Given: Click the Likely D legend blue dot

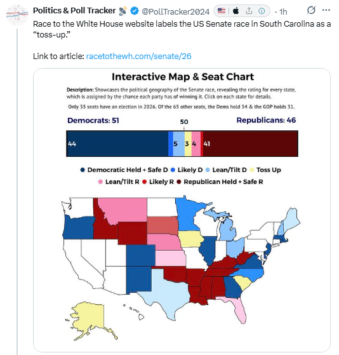Looking at the screenshot, I should coord(173,170).
